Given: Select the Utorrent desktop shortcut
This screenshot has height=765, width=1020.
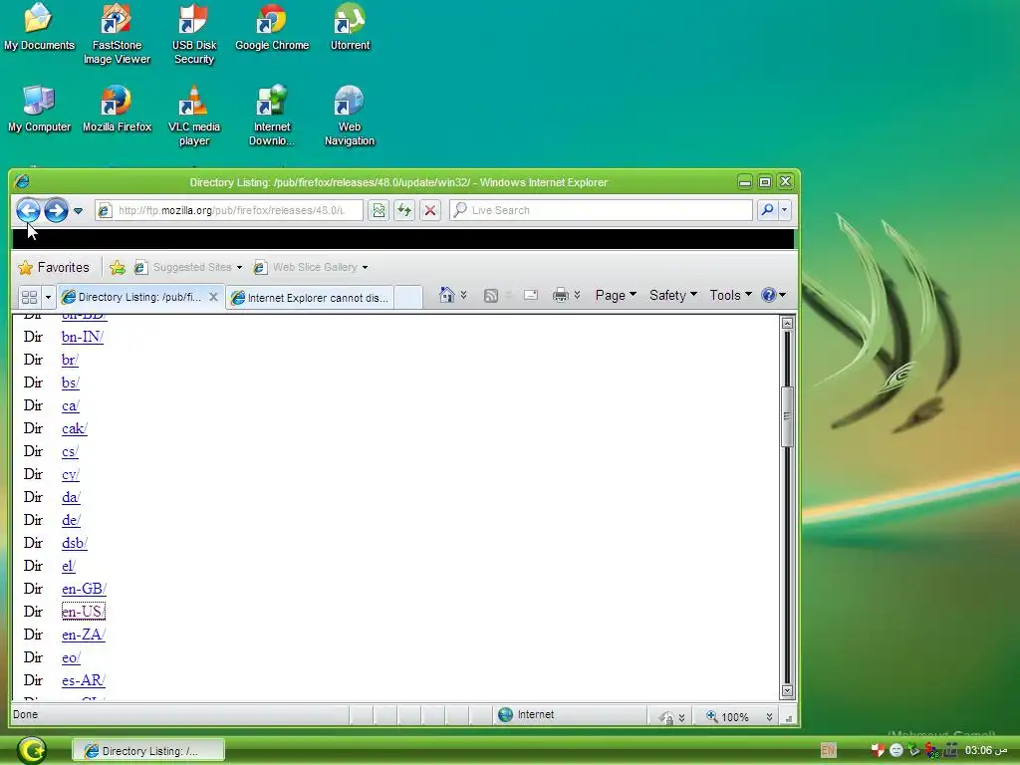Looking at the screenshot, I should 350,28.
